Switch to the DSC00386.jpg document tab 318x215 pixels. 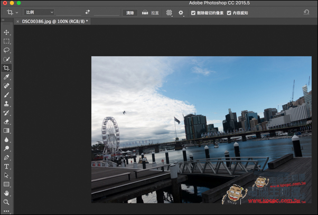coord(55,21)
